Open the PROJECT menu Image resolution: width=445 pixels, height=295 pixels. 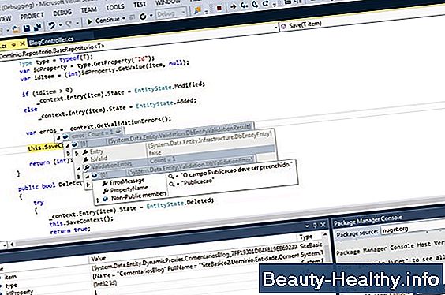tap(32, 16)
